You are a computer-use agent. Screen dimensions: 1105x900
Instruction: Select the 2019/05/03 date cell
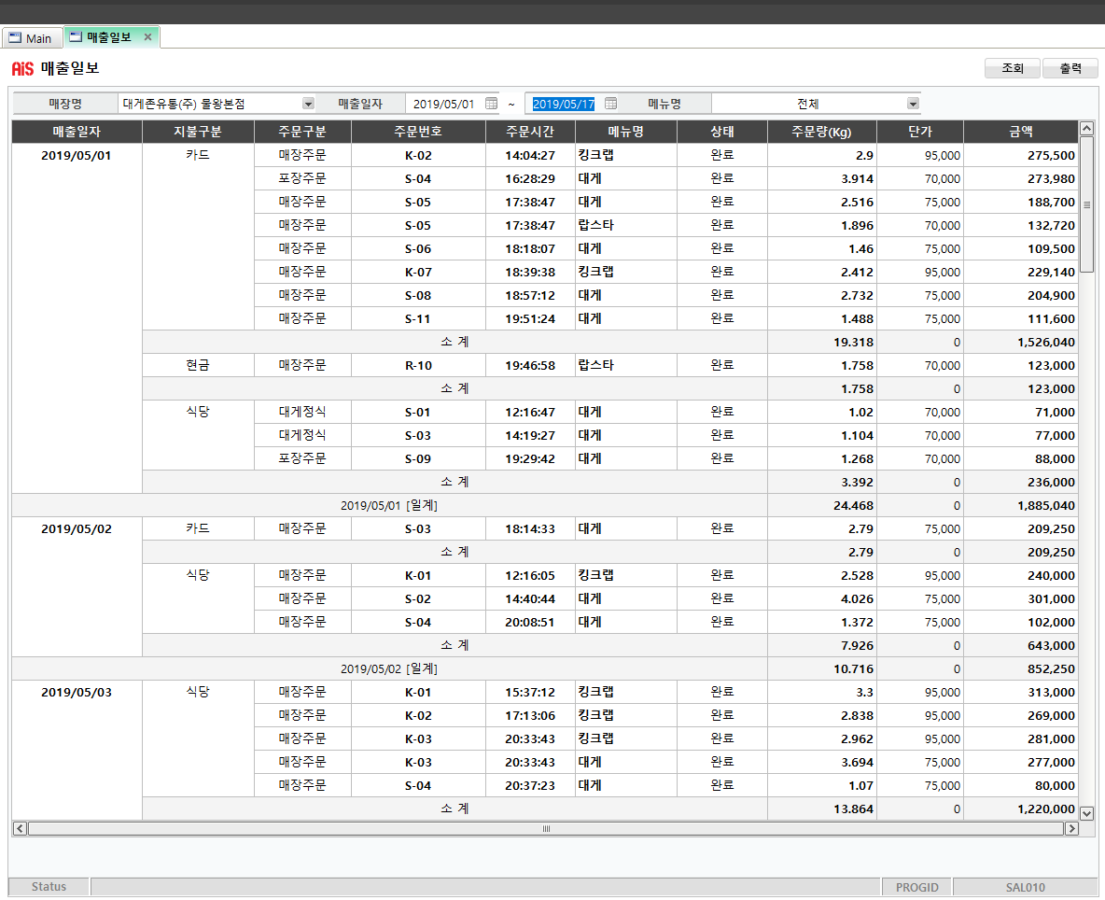pyautogui.click(x=77, y=693)
